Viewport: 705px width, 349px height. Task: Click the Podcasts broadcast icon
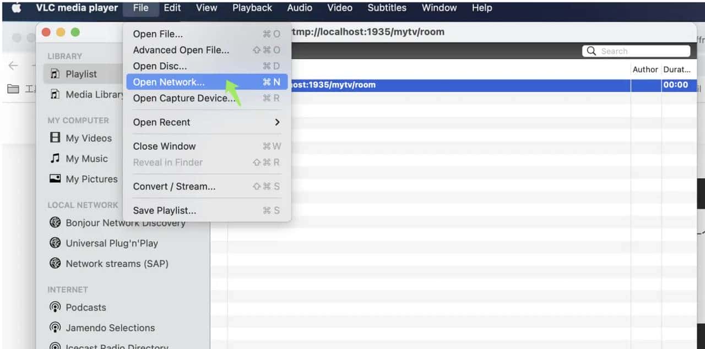click(55, 307)
